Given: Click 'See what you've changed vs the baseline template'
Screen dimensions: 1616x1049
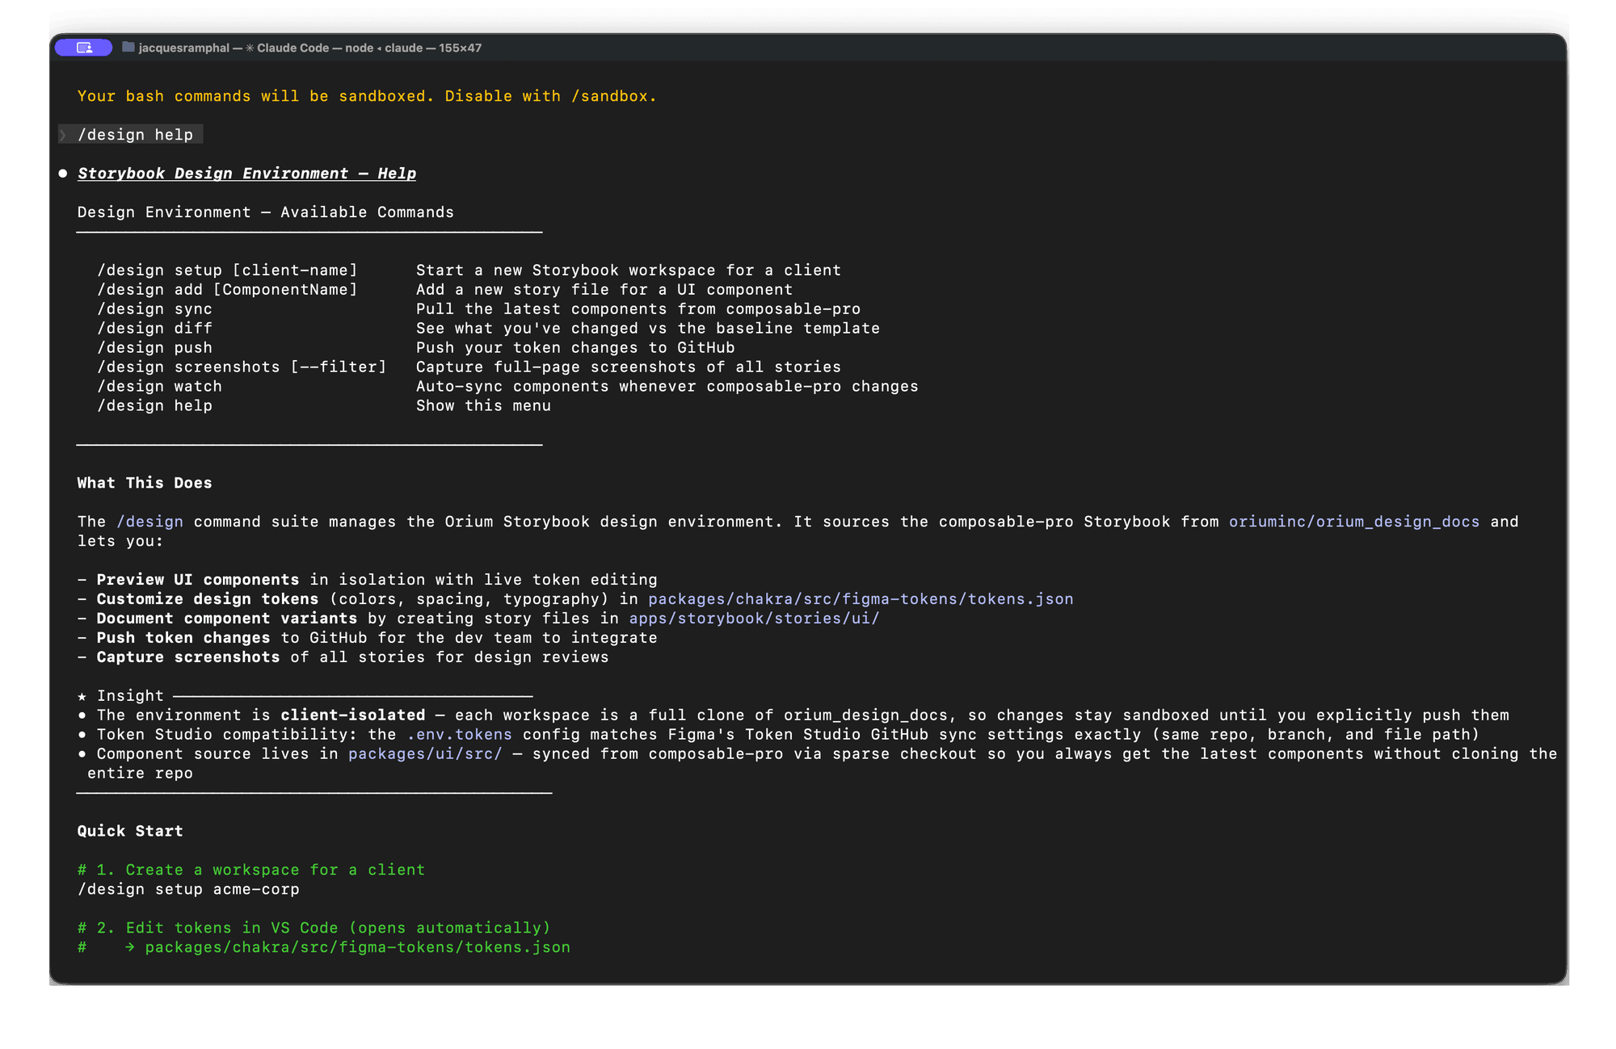Looking at the screenshot, I should point(648,329).
